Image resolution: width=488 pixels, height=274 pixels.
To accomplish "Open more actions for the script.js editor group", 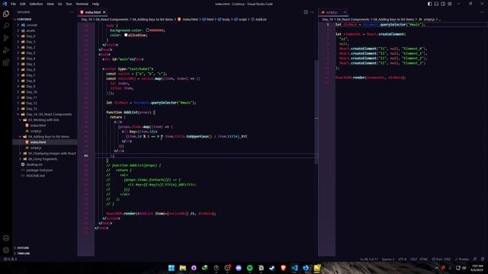I will point(482,12).
